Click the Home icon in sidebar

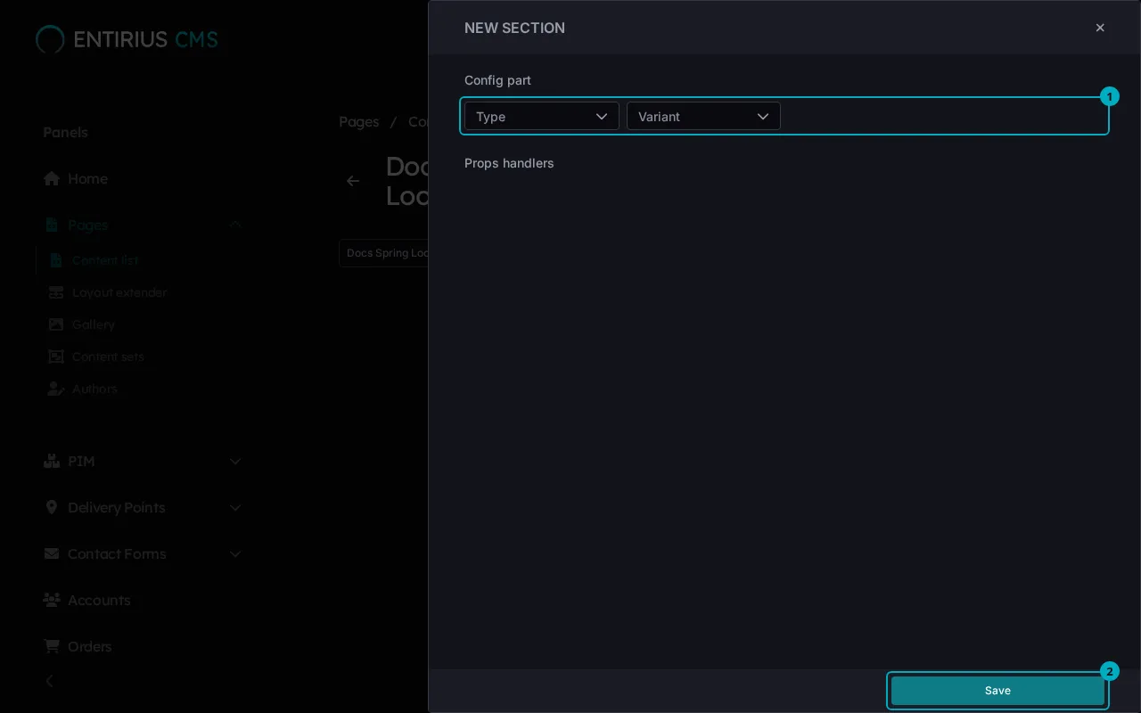52,178
